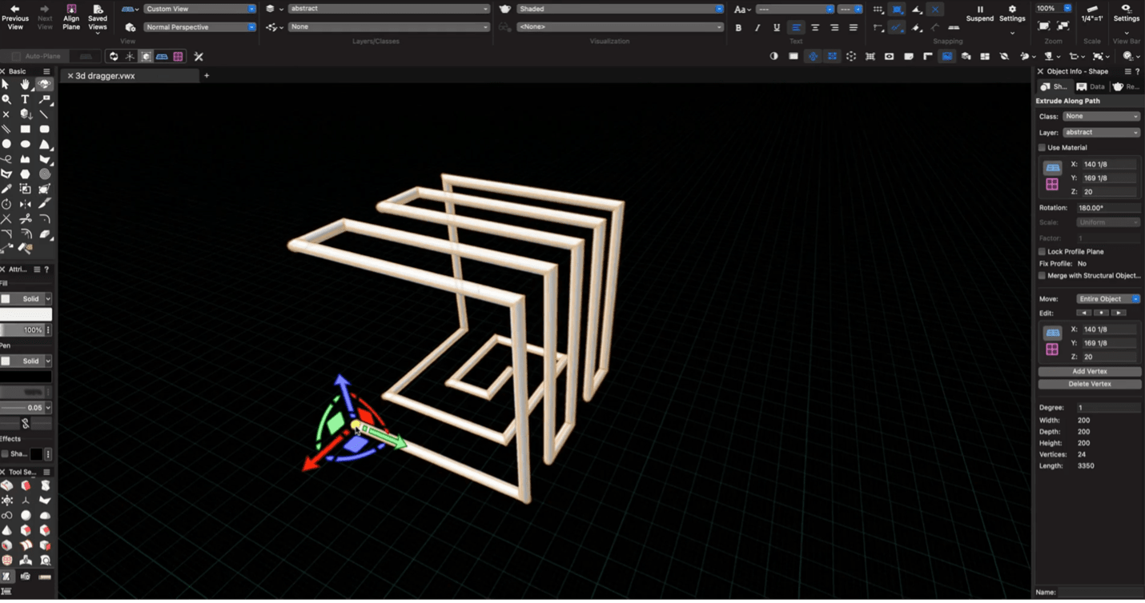Viewport: 1145px width, 603px height.
Task: Click the Add Vertex button
Action: (x=1090, y=372)
